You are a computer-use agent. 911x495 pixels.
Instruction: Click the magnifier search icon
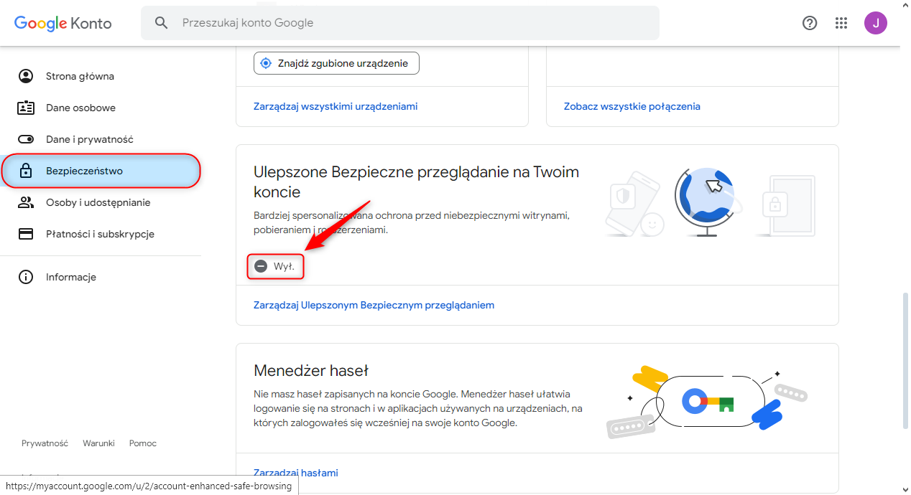tap(162, 23)
